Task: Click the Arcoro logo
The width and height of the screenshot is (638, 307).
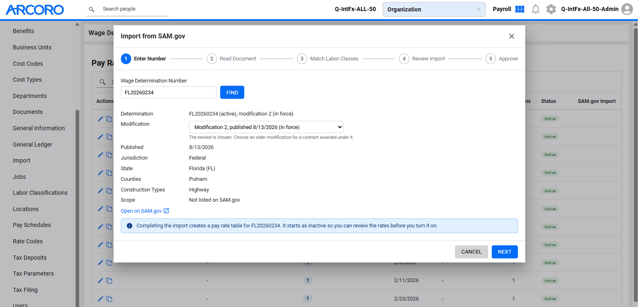Action: click(35, 9)
